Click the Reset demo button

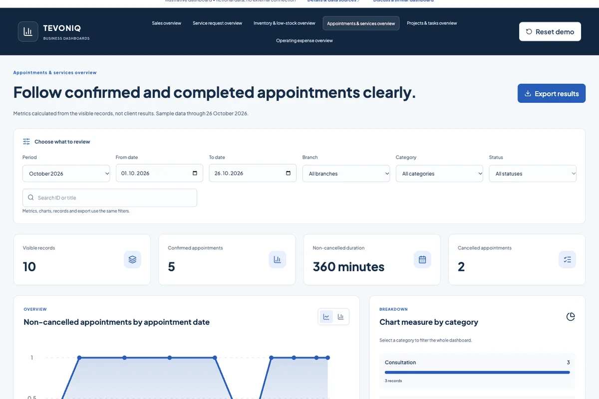(550, 31)
